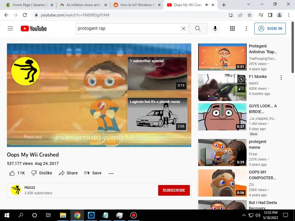Open the Hurzz channel avatar below video
Screen dimensions: 295x221
(16, 190)
